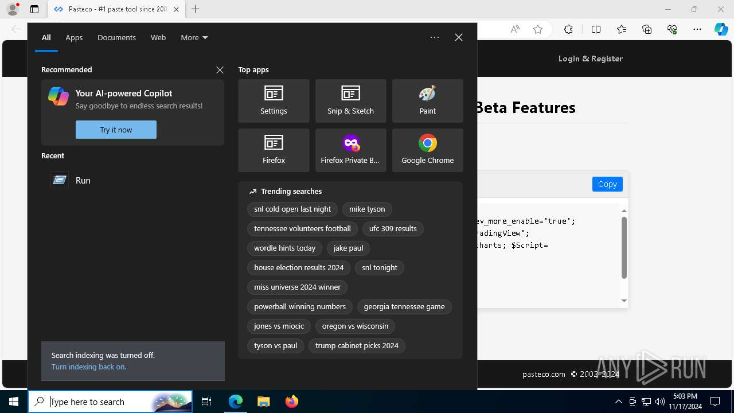The height and width of the screenshot is (413, 734).
Task: Open Browser essentials icon
Action: coord(672,29)
